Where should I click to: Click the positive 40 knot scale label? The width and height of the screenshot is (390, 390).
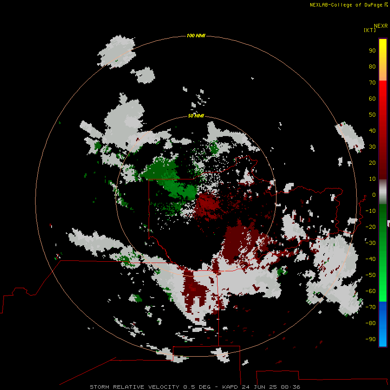pyautogui.click(x=372, y=130)
